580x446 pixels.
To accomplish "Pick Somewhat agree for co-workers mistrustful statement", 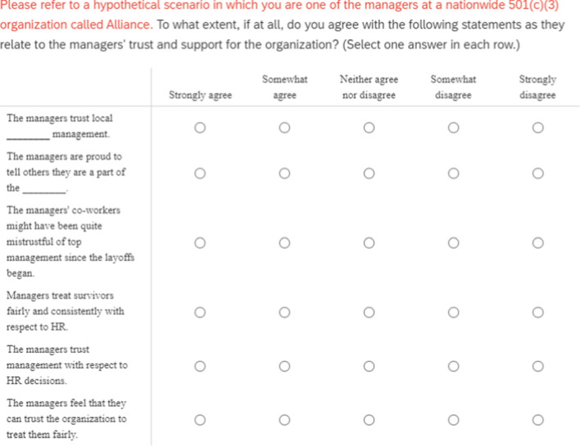I will coord(284,243).
